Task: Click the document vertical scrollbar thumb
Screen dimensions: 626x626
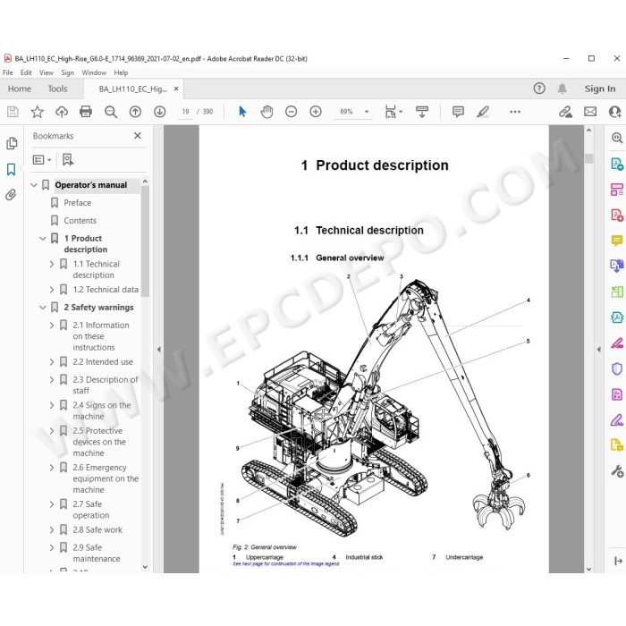Action: coord(588,158)
